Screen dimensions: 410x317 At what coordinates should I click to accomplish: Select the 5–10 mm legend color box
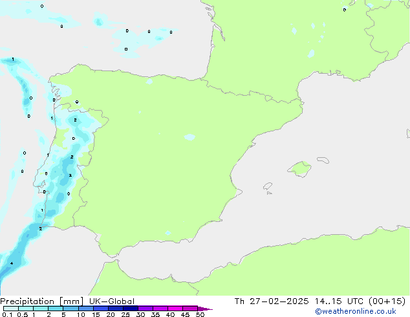(70, 309)
